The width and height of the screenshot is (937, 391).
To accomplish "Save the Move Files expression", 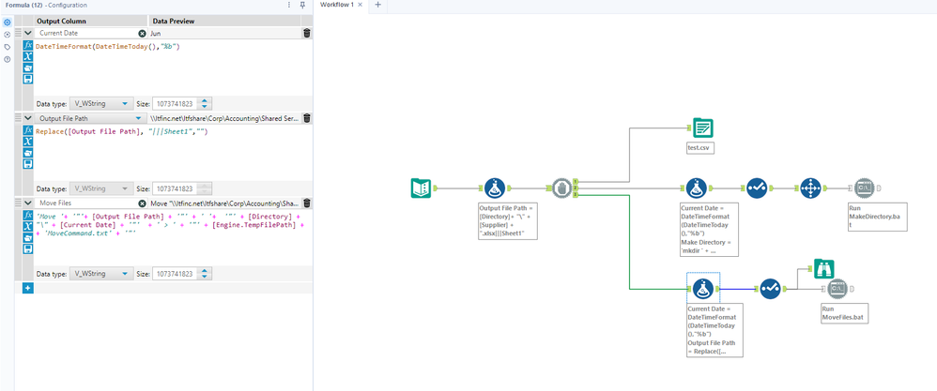I will (27, 248).
